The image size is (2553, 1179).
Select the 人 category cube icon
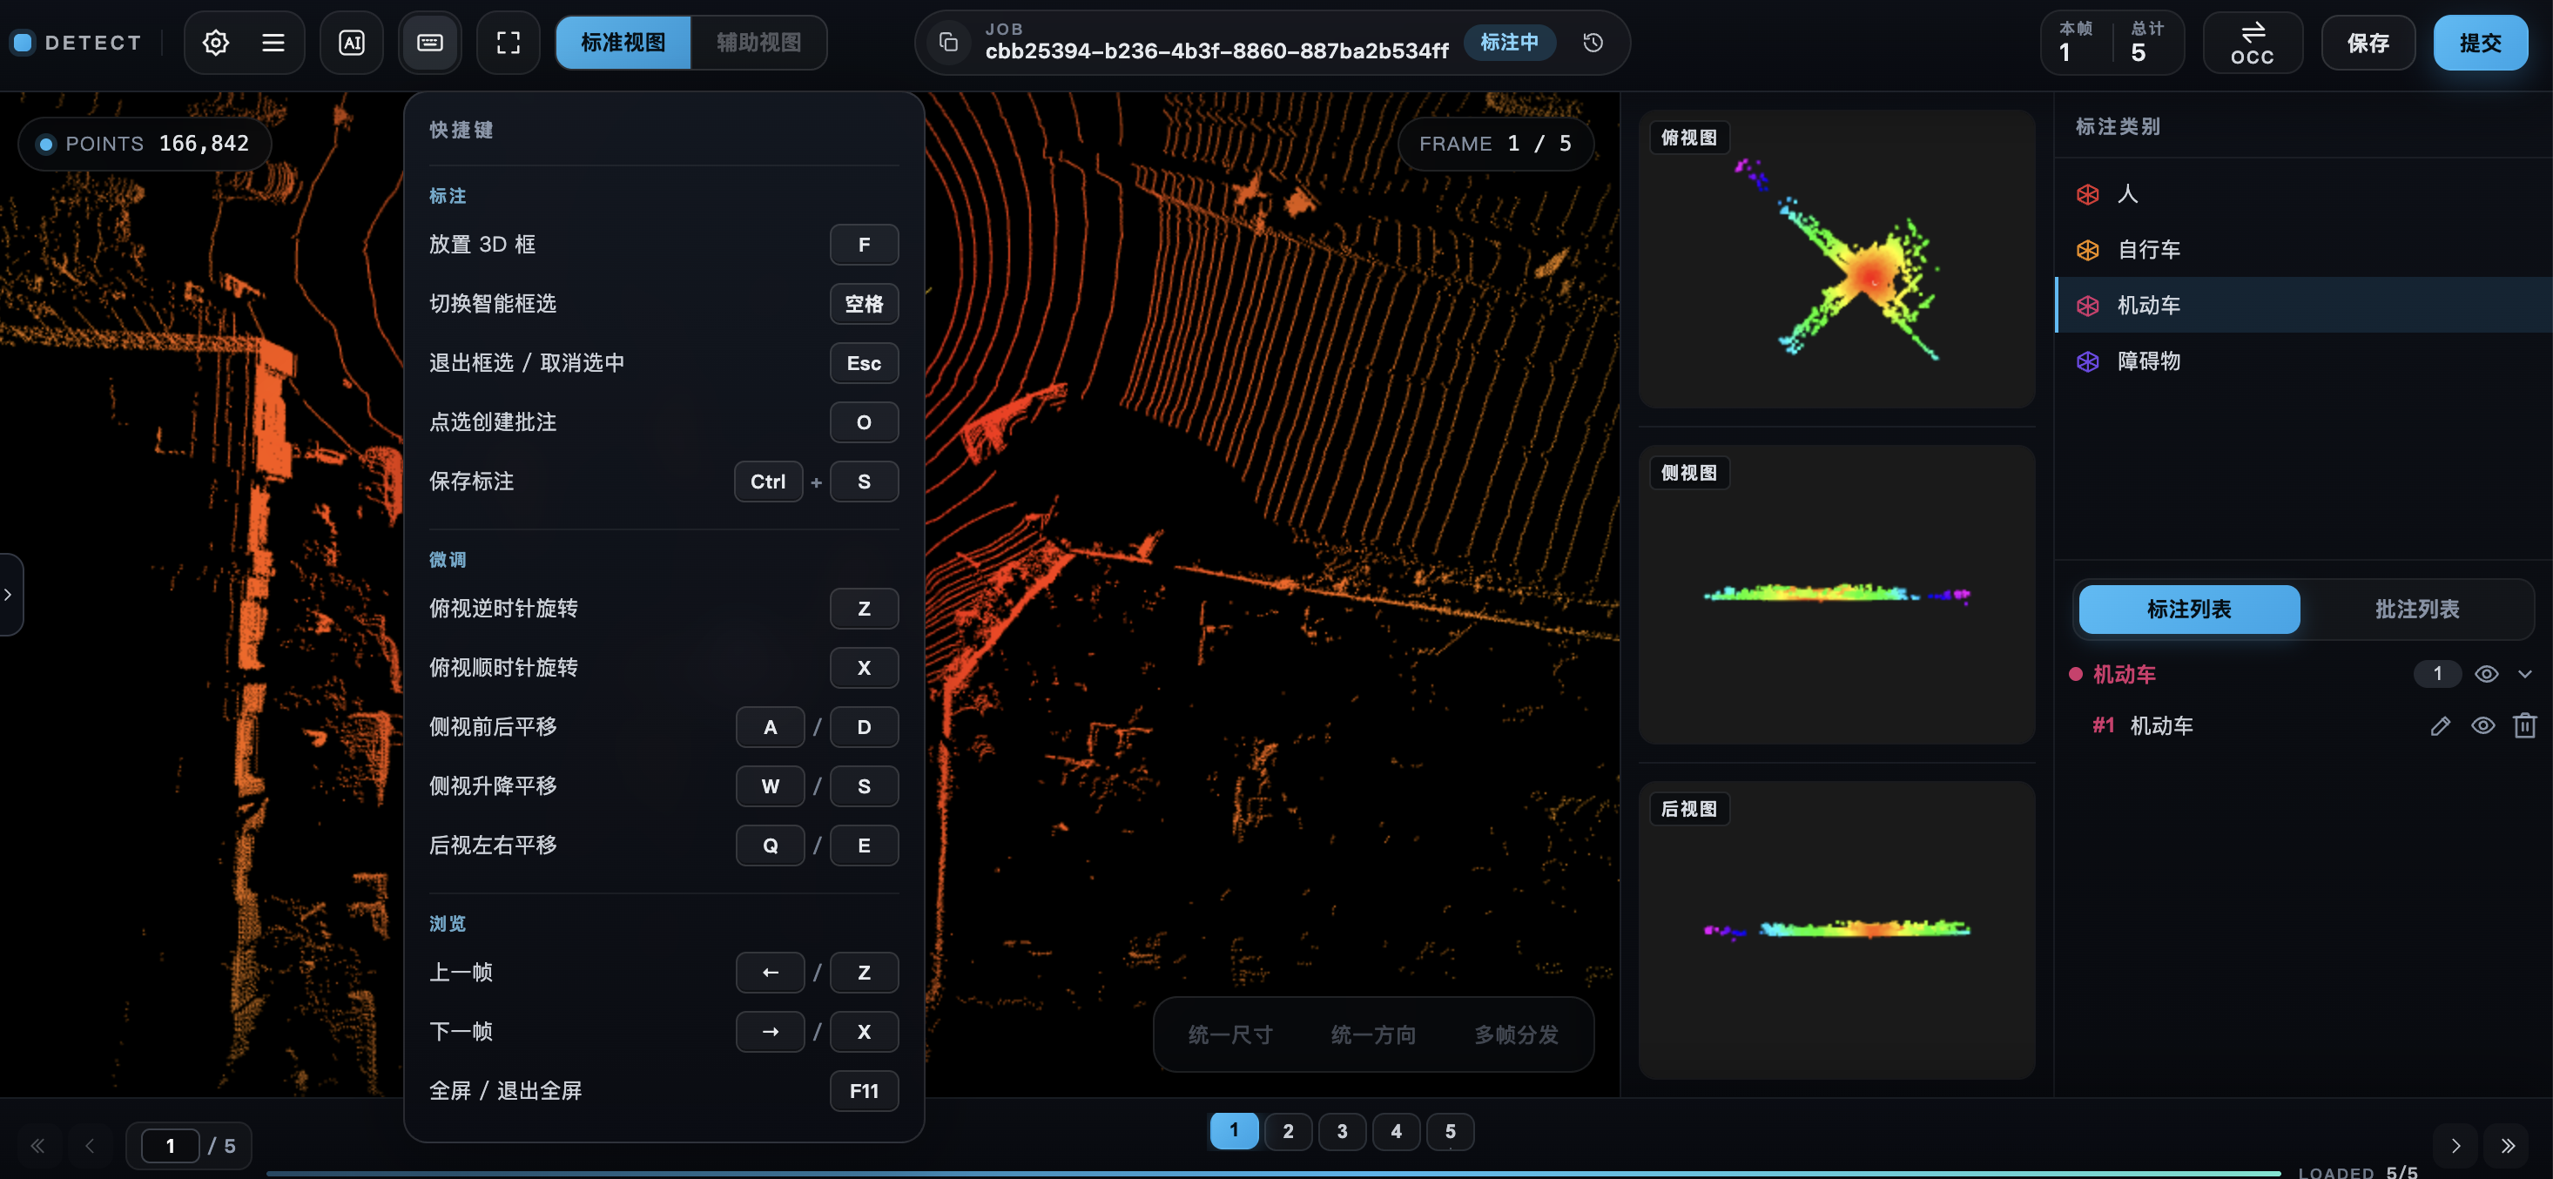(x=2087, y=194)
